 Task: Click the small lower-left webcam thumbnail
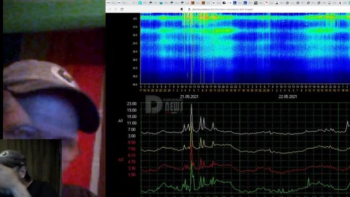pyautogui.click(x=31, y=168)
